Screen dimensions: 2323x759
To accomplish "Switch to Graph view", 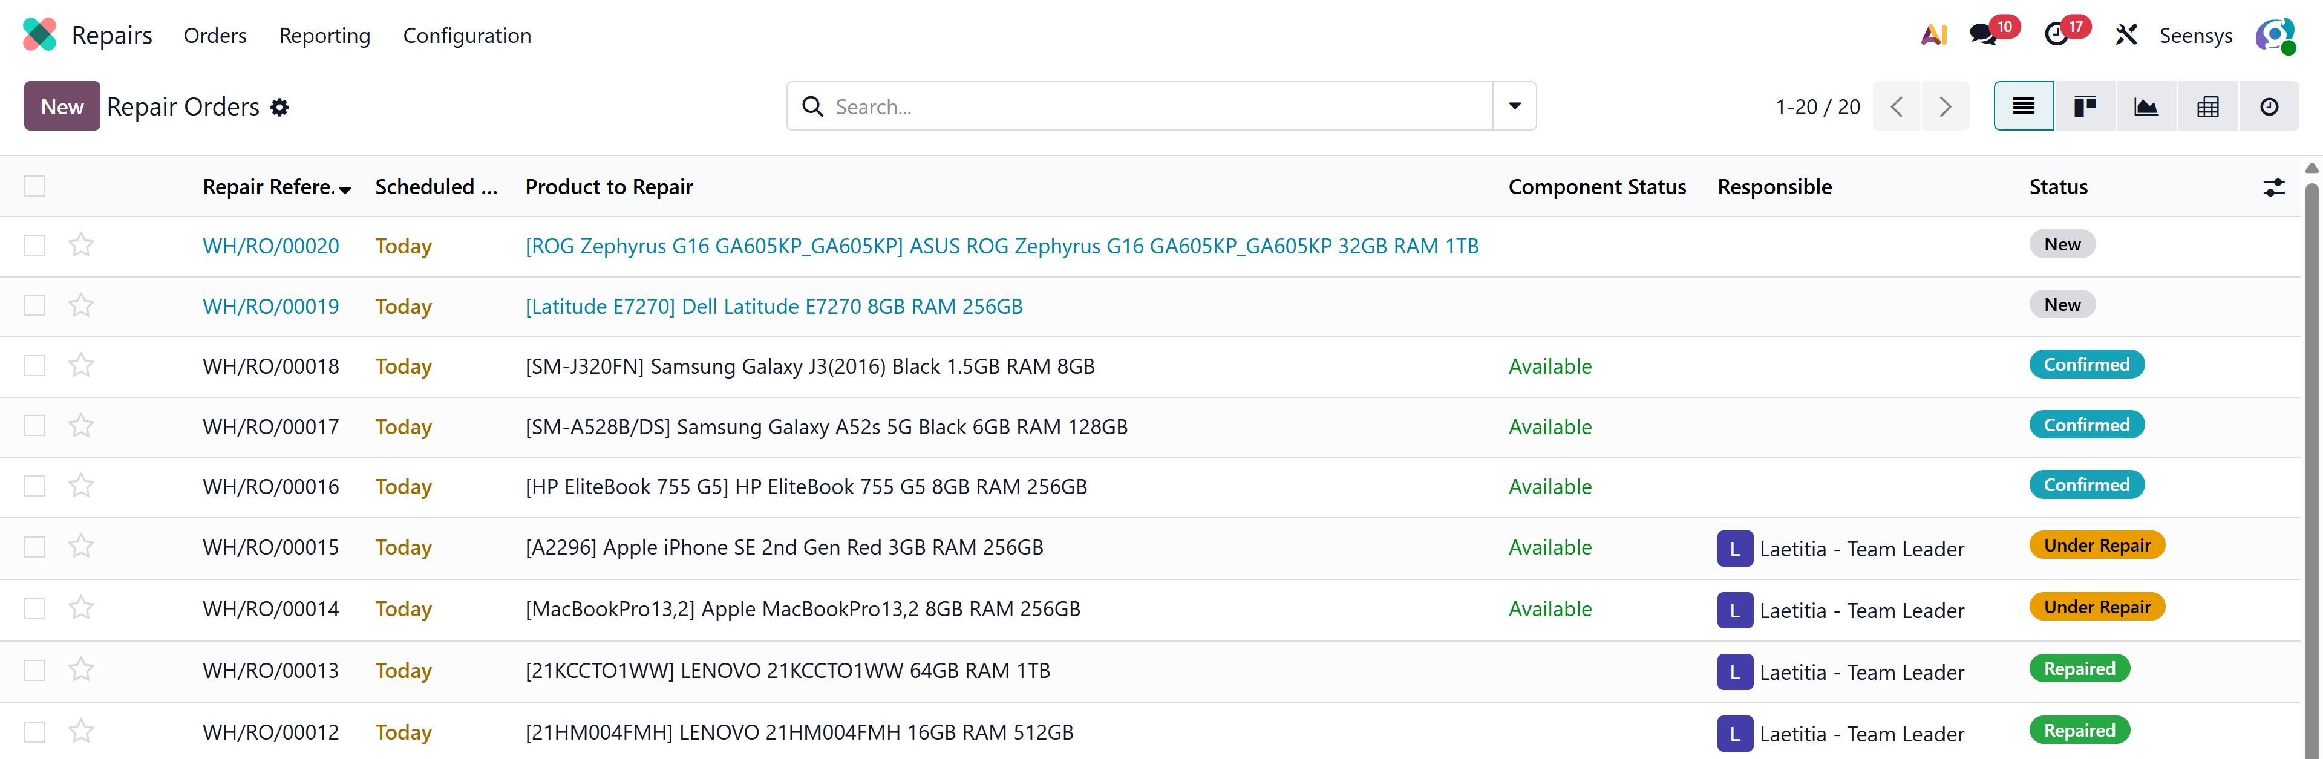I will (x=2145, y=106).
